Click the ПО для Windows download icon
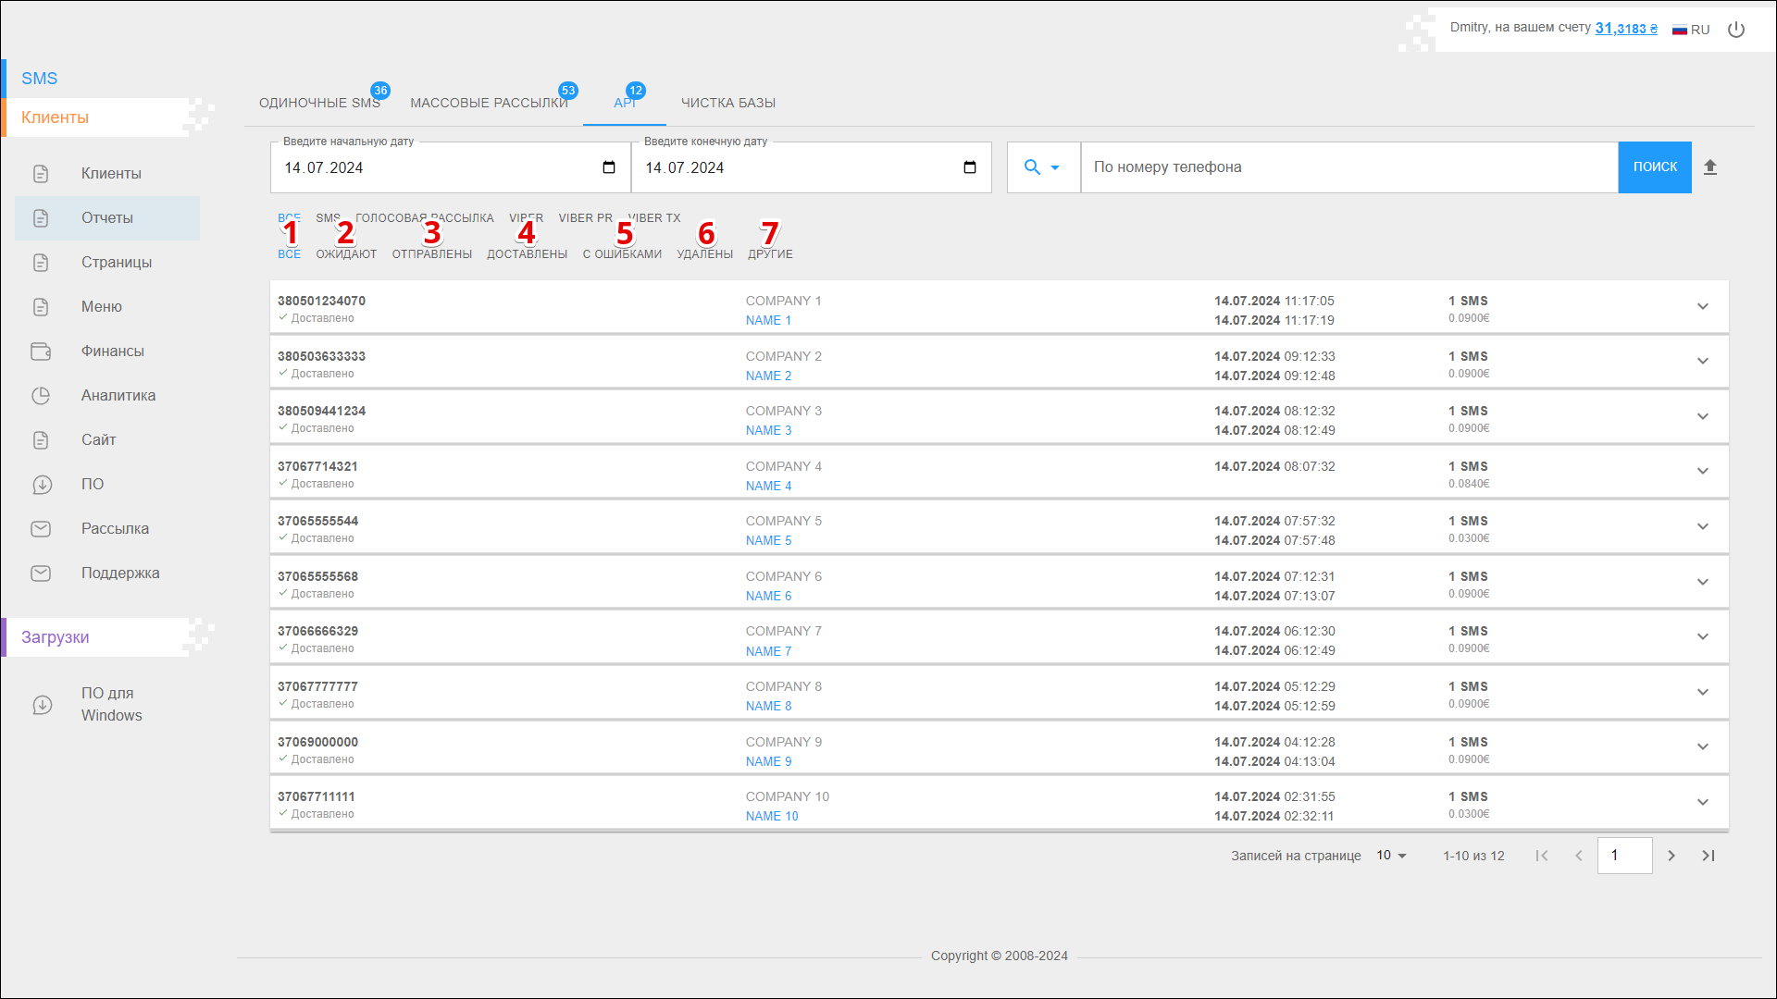The image size is (1777, 999). pyautogui.click(x=43, y=705)
